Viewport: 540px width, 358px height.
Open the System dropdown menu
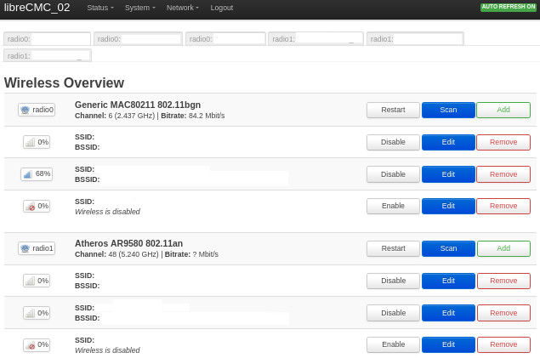point(139,8)
